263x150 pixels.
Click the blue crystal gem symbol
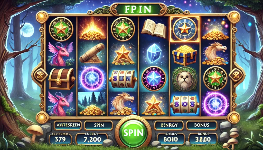154,53
